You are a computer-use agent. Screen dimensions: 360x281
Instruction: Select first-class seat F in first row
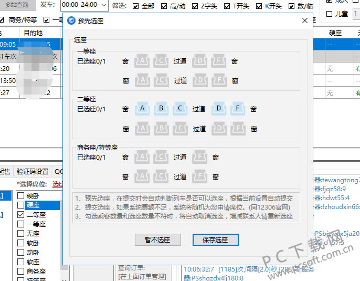(218, 61)
